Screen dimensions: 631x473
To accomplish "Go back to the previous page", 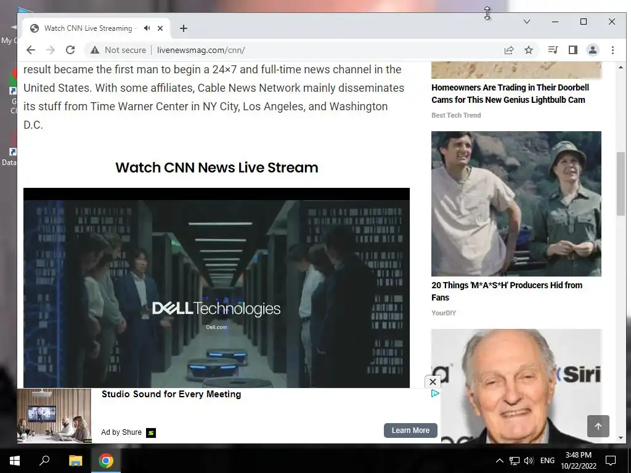I will [x=31, y=50].
